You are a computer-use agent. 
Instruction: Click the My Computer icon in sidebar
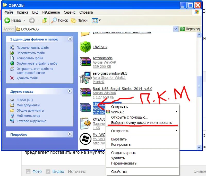pos(12,115)
